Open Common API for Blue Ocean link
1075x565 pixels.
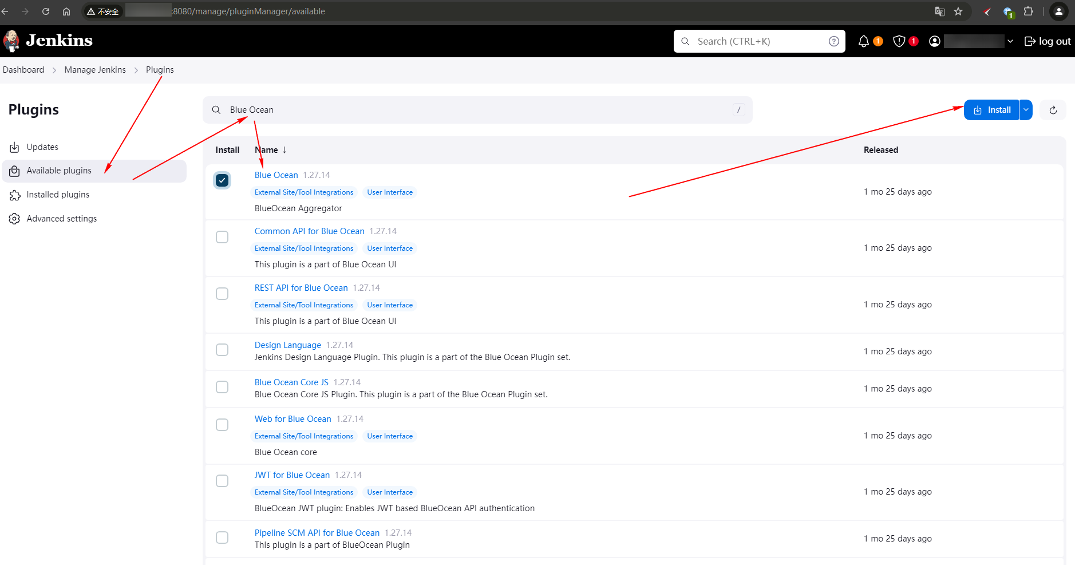[x=310, y=231]
